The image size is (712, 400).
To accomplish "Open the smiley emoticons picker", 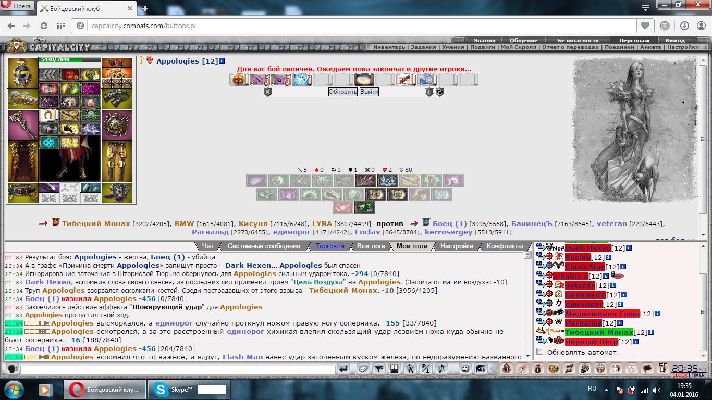I will [x=465, y=369].
